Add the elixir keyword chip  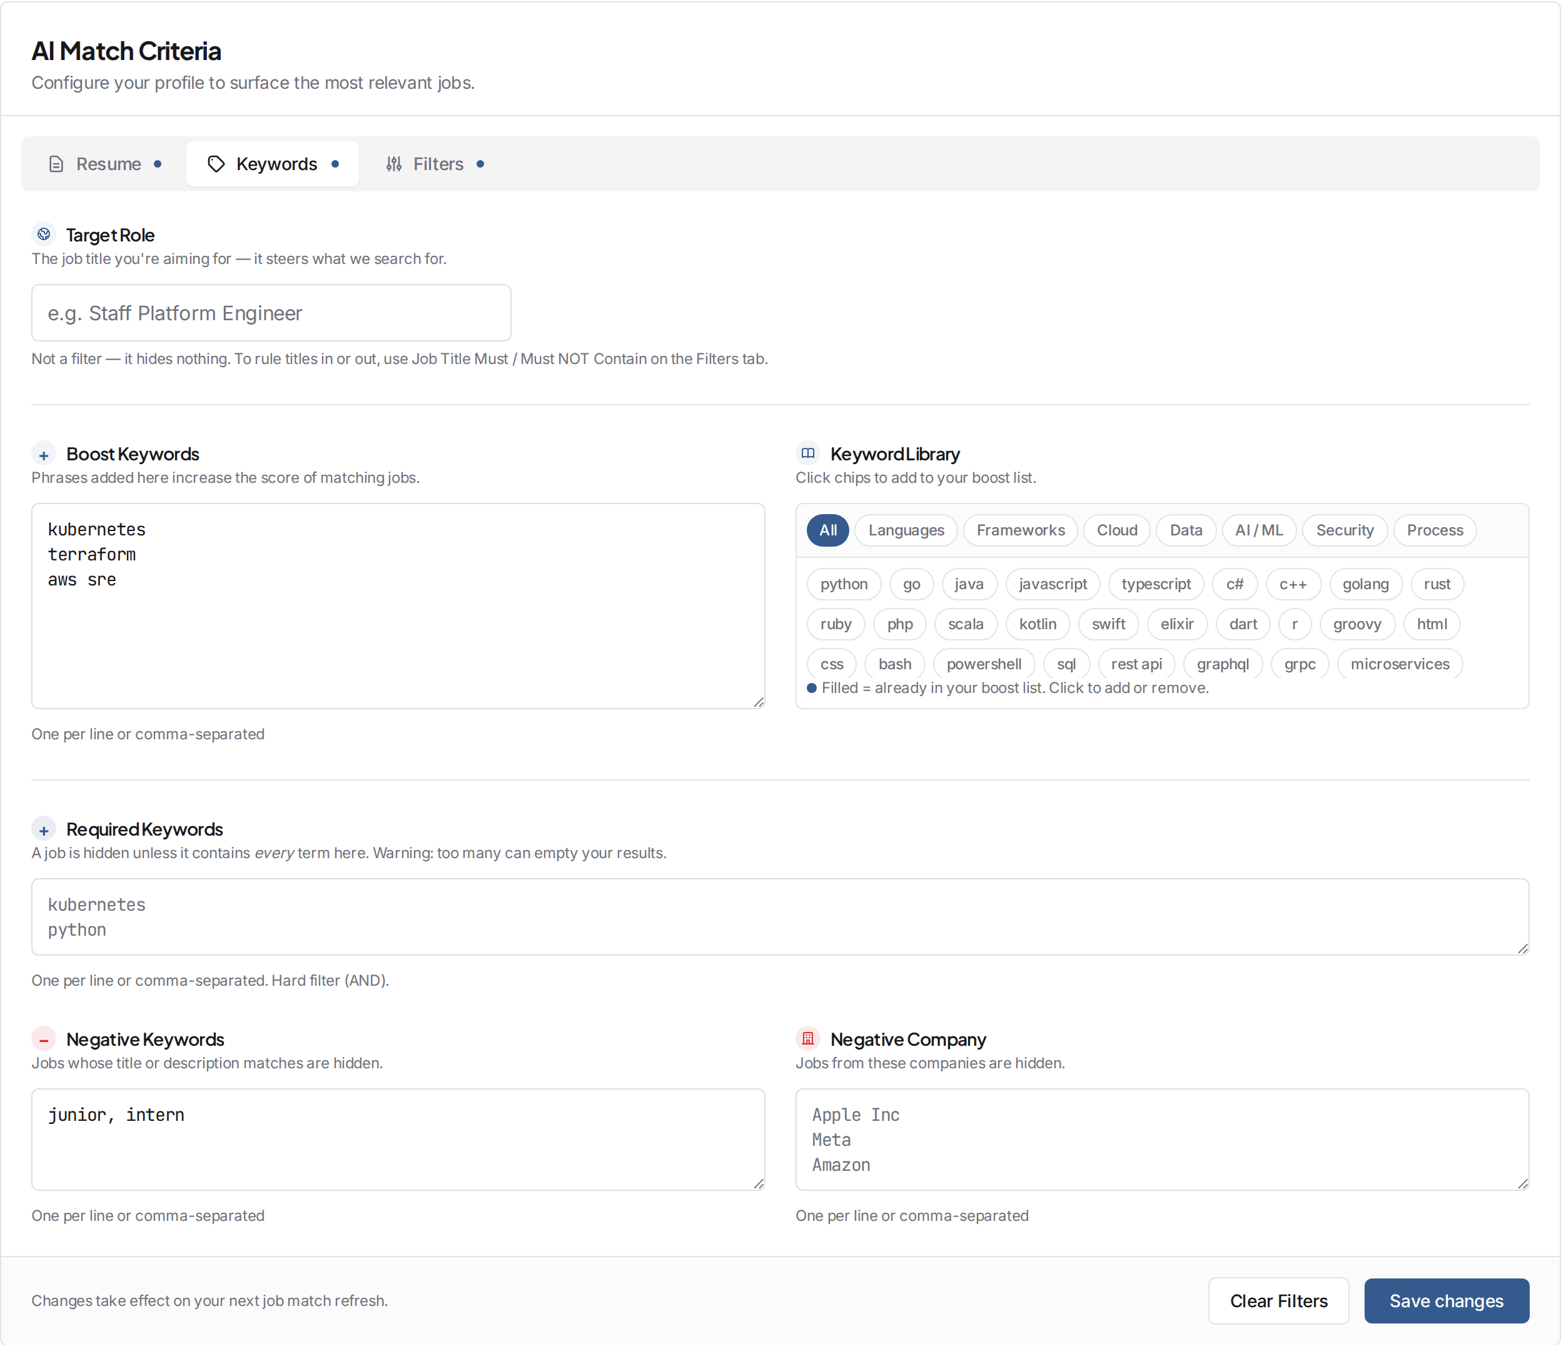click(1178, 625)
